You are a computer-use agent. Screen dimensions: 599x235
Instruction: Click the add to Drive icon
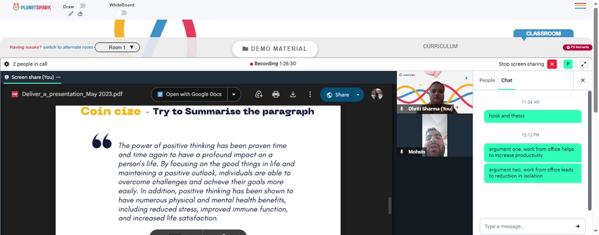click(259, 94)
